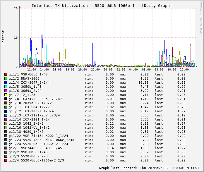204x172 pixels.
Task: Click the brown swatch for gi1/18 4020_1/2/7
Action: 6,132
